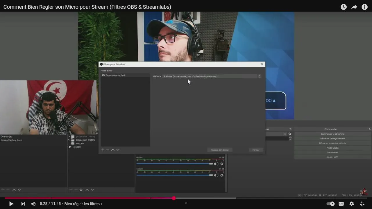Remove the selected filter with the minus icon
Viewport: 372px width, 209px height.
[x=108, y=150]
